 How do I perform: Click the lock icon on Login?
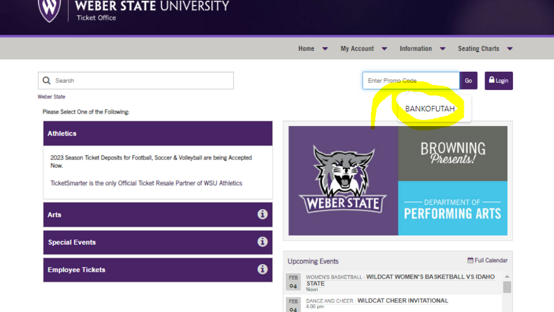491,80
